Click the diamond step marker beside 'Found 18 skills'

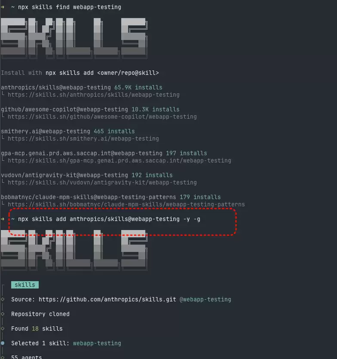tap(3, 328)
